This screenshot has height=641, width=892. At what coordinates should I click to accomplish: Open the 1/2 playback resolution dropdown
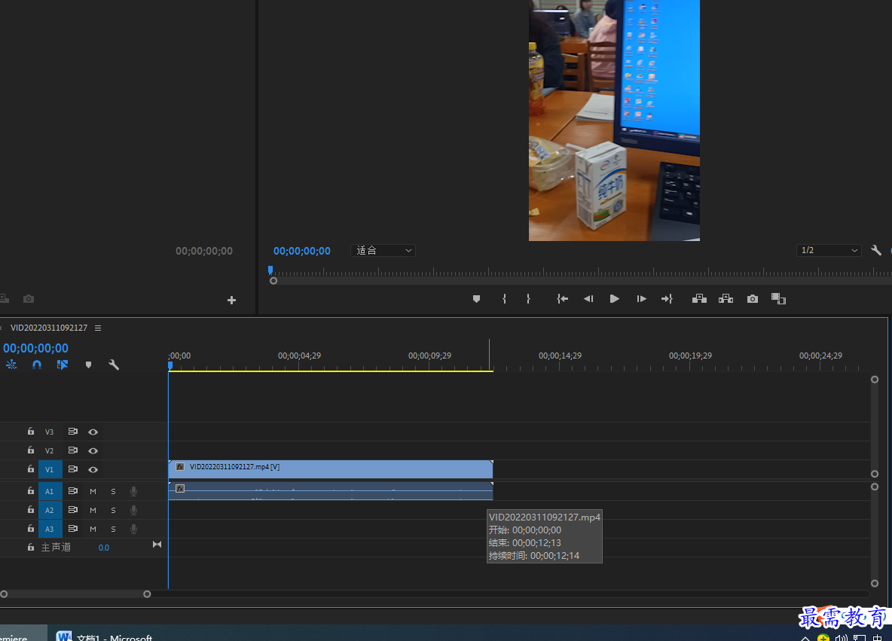(829, 250)
